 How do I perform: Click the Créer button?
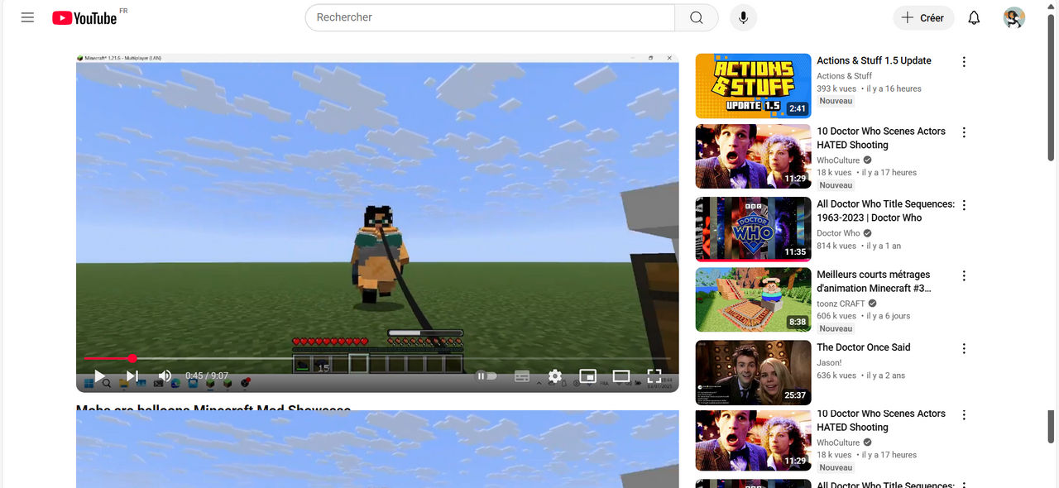(x=923, y=17)
